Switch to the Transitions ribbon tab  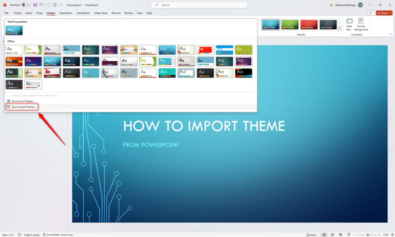click(x=66, y=13)
